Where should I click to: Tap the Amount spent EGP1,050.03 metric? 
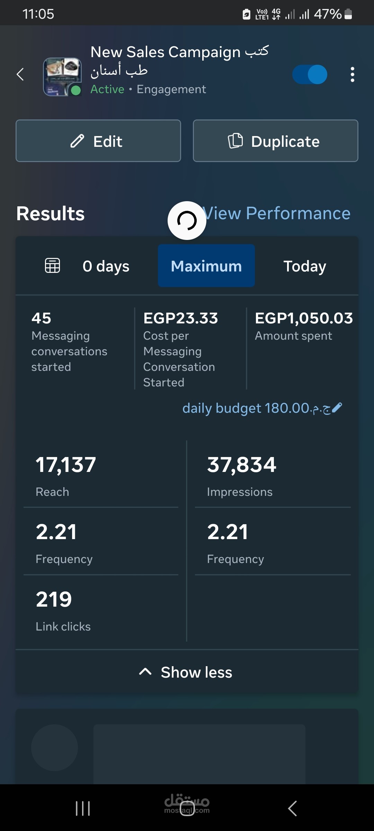click(303, 325)
